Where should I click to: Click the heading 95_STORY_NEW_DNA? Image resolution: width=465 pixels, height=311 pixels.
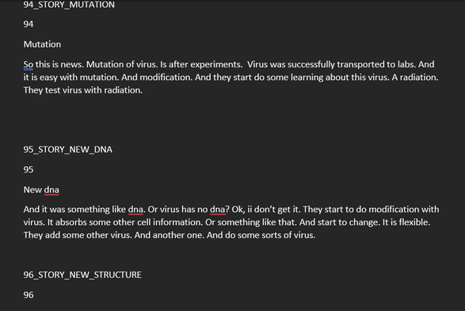coord(67,150)
